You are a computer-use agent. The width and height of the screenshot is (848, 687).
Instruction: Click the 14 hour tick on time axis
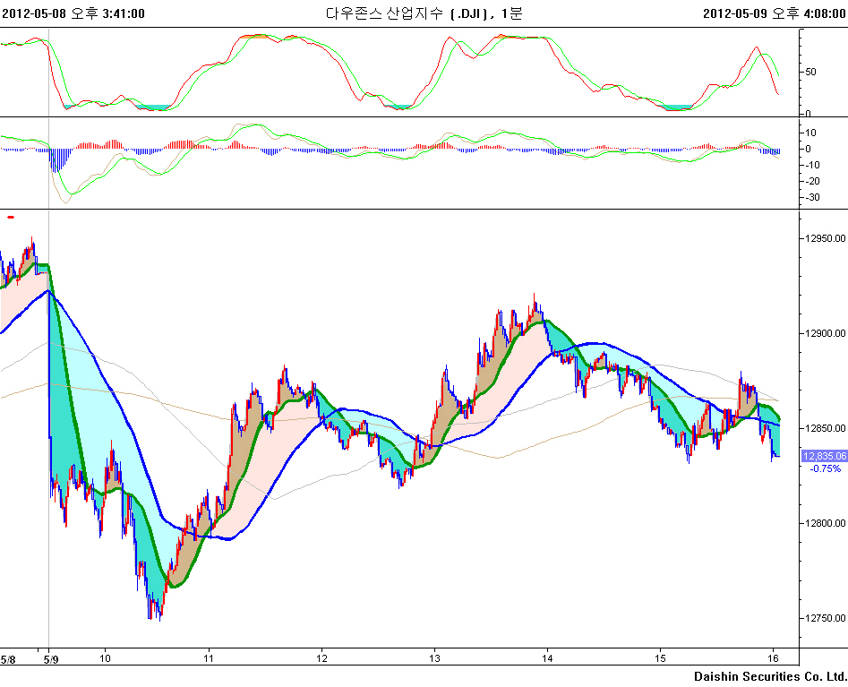coord(547,658)
